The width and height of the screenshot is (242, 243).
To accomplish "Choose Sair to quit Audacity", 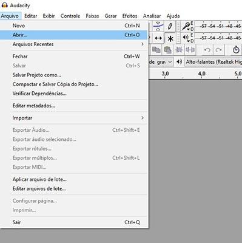I will point(75,222).
